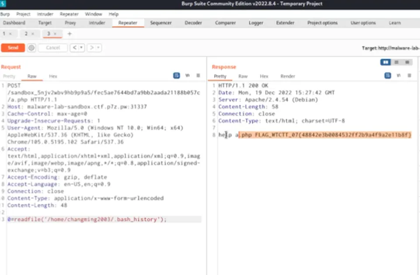Send the current request
The width and height of the screenshot is (420, 275).
tap(13, 48)
